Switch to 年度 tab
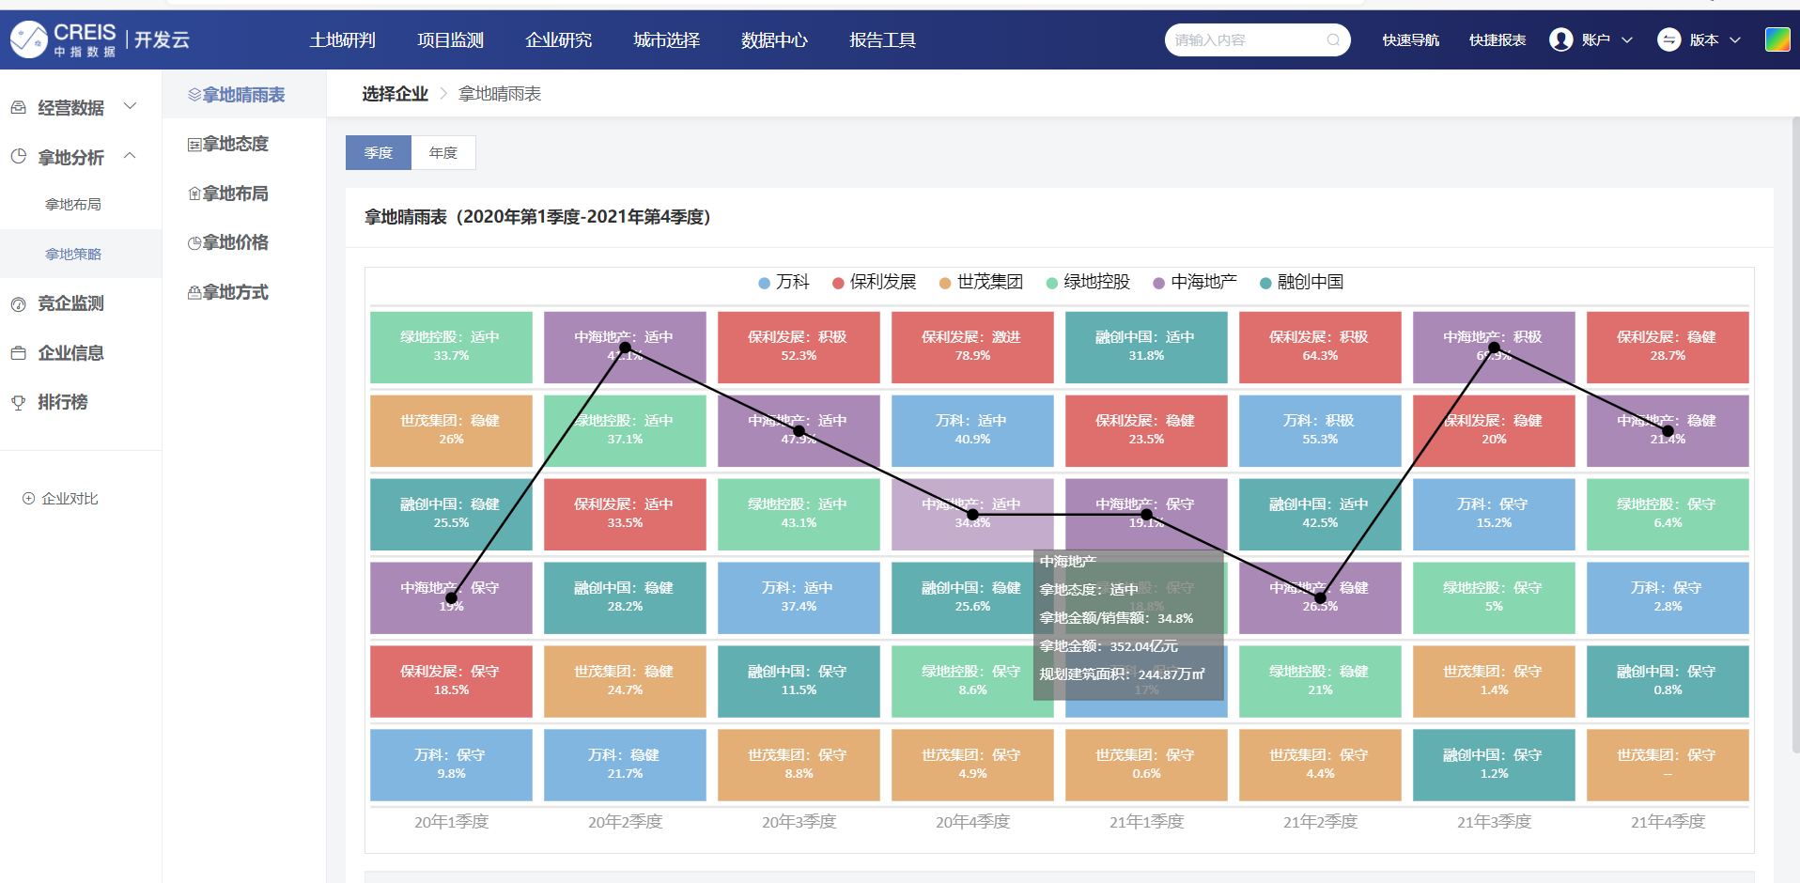Viewport: 1800px width, 883px height. click(443, 153)
